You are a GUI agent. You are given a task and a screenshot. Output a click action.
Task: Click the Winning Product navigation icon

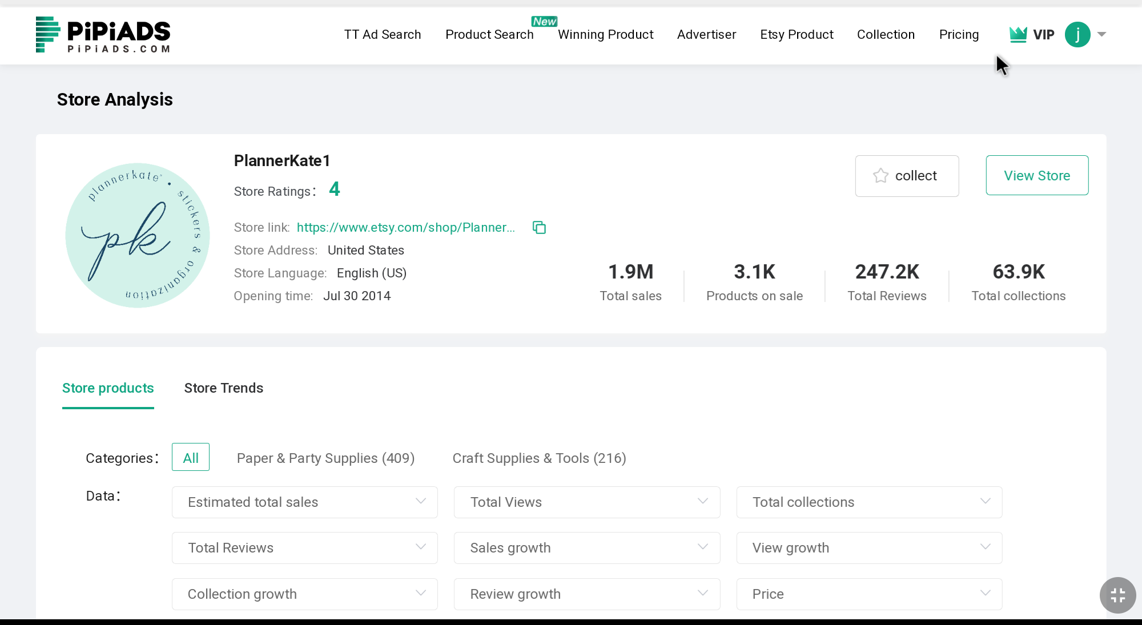click(606, 35)
